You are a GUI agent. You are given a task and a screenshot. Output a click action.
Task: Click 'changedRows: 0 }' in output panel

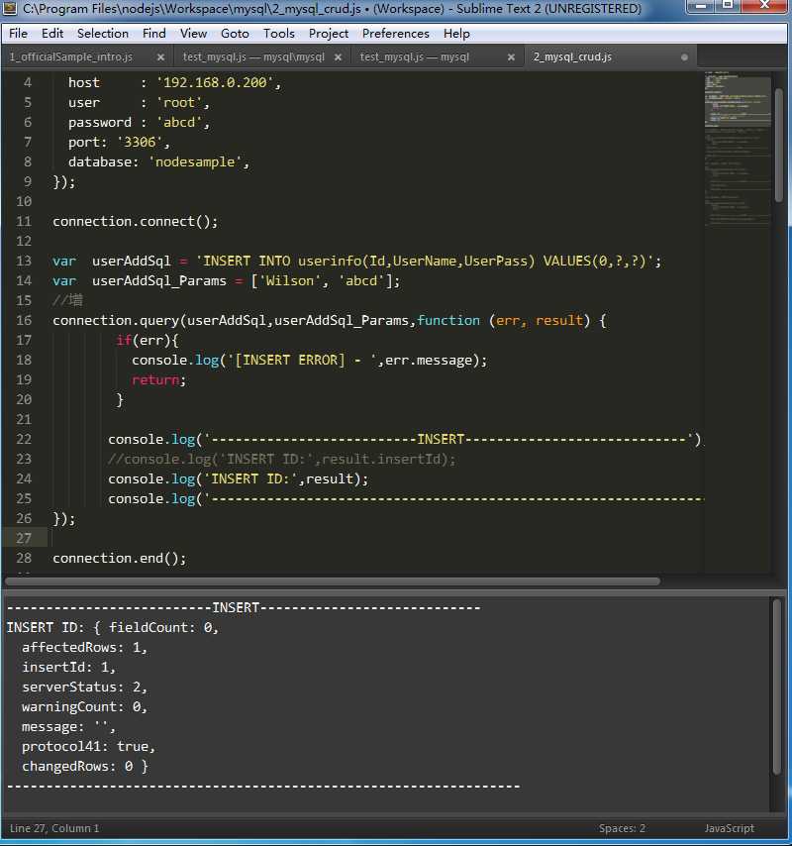click(85, 766)
